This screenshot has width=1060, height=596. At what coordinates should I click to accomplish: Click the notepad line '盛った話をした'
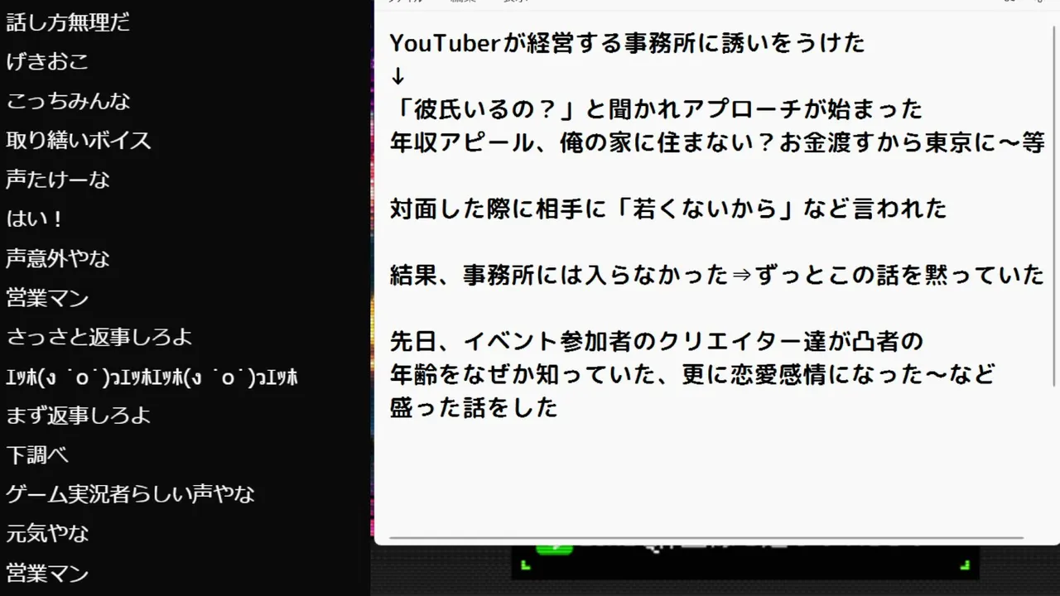pyautogui.click(x=474, y=407)
